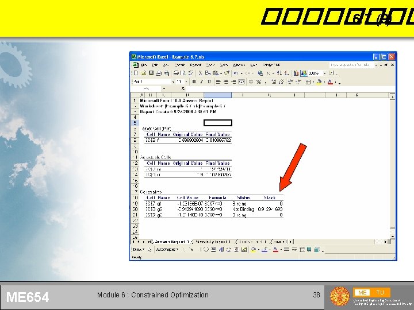Click the Increase Decimal icon
The height and width of the screenshot is (310, 414).
point(274,82)
